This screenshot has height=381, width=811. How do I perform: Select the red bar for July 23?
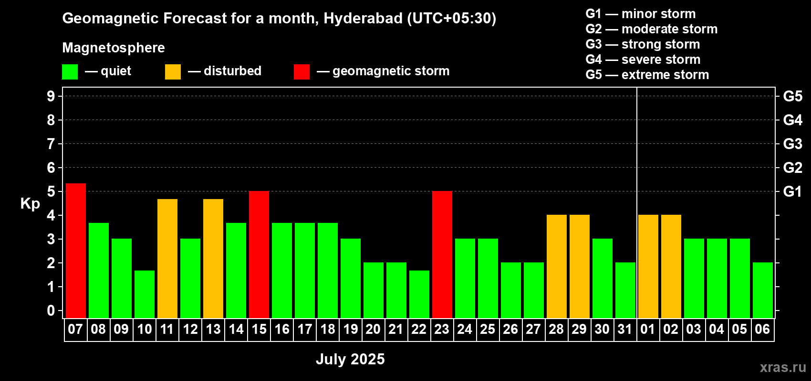(442, 255)
